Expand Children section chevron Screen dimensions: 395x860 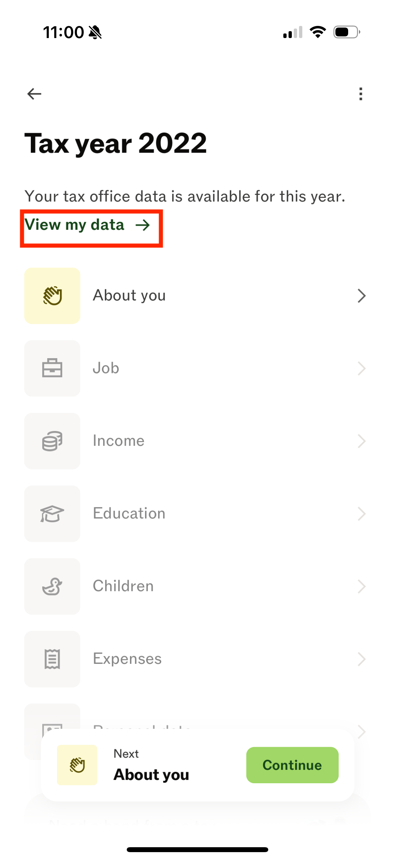[x=362, y=586]
